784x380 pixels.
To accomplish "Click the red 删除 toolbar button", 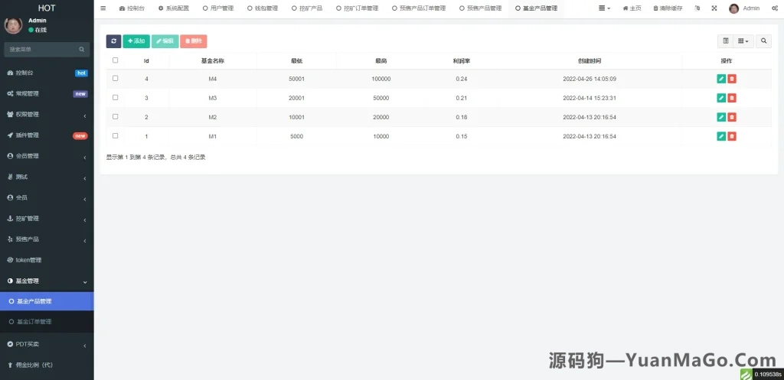I will 194,41.
